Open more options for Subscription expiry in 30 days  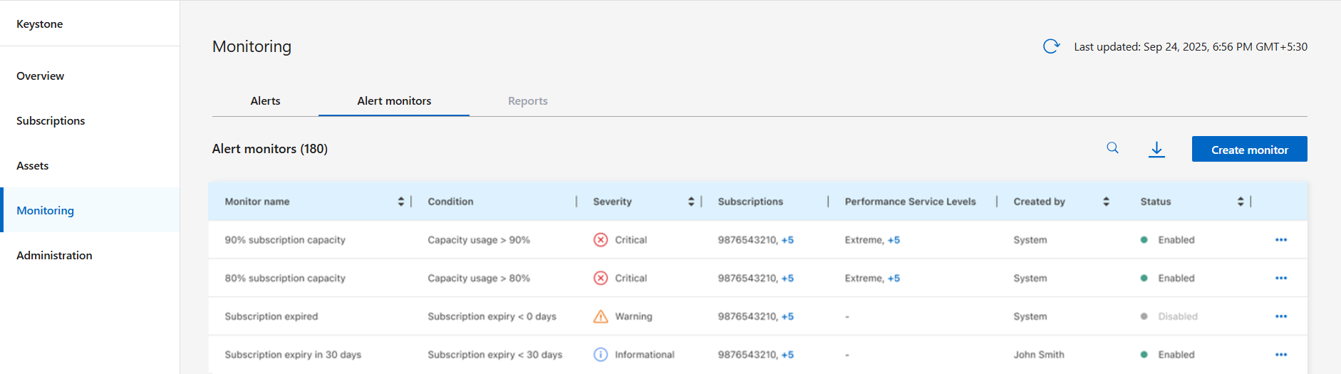[1280, 355]
